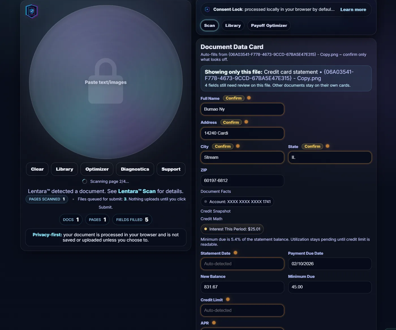Click the Lentara shield logo icon
396x330 pixels.
click(x=32, y=11)
